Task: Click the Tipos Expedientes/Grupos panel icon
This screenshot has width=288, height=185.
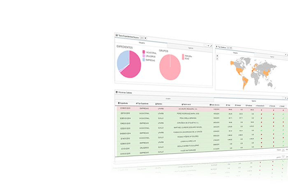Action: (x=116, y=36)
